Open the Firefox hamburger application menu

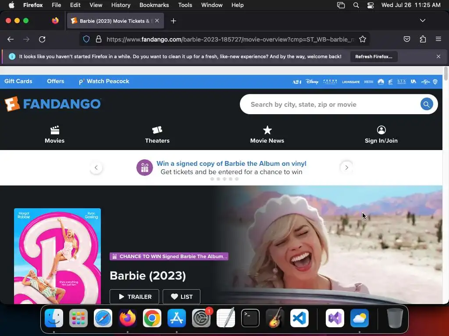[x=438, y=39]
